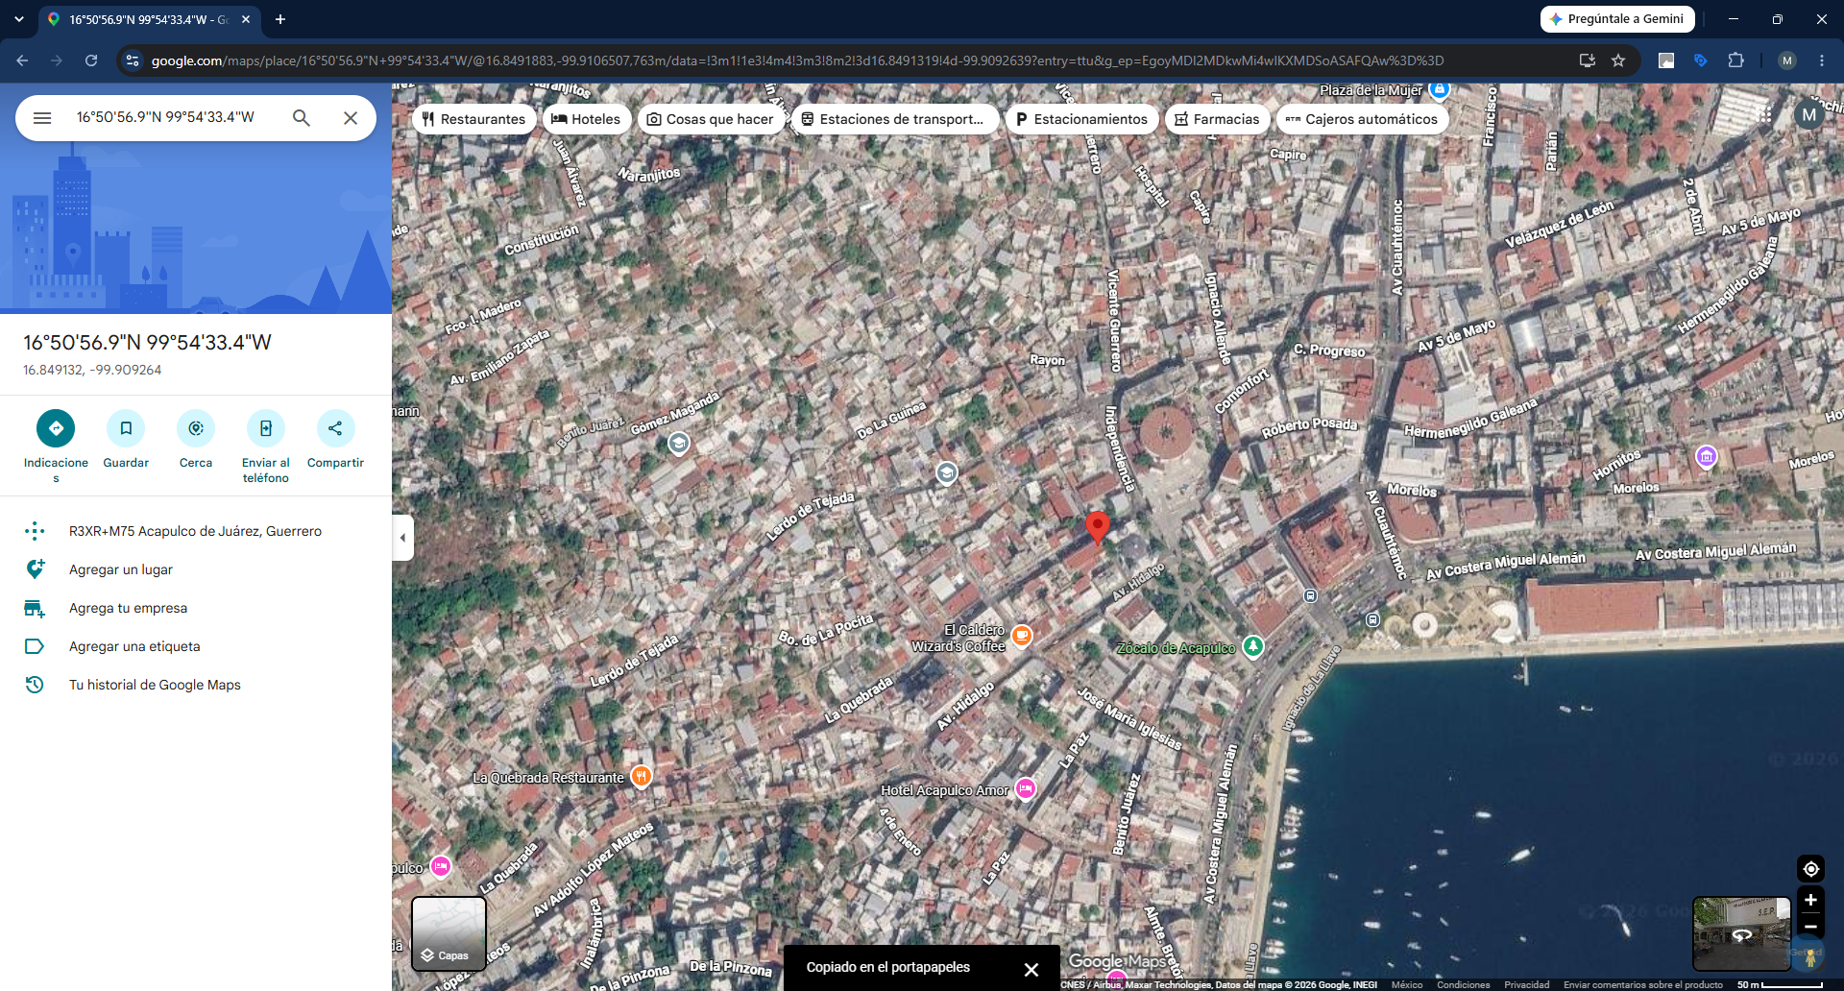Open the Street View thumbnail
Image resolution: width=1844 pixels, height=991 pixels.
click(1741, 933)
